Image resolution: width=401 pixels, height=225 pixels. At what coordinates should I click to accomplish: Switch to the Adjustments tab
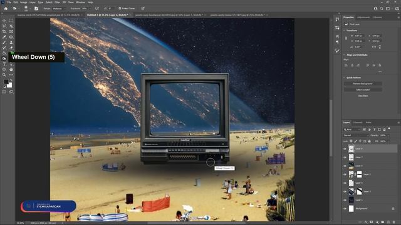363,17
